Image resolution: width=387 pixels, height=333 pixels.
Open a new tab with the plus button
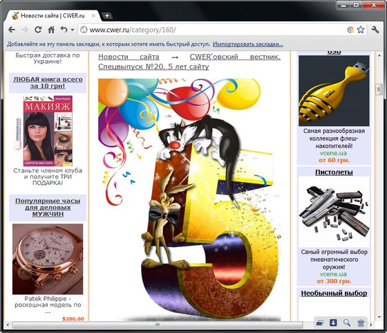(x=107, y=16)
